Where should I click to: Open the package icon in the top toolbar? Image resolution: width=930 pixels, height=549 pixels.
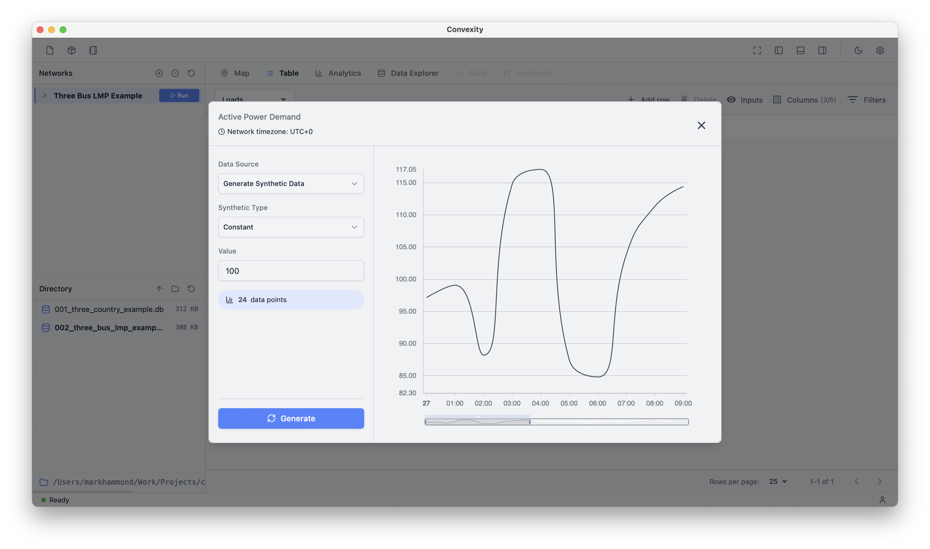(x=72, y=50)
